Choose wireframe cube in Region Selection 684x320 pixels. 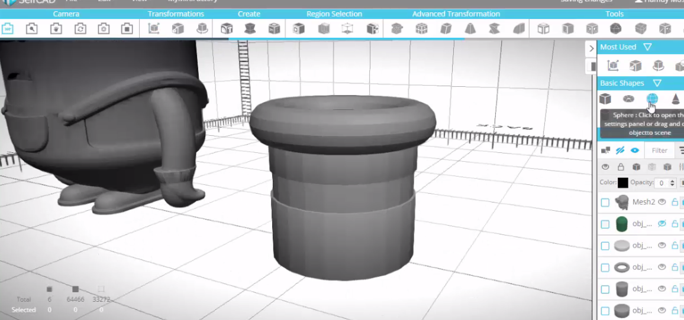point(348,29)
